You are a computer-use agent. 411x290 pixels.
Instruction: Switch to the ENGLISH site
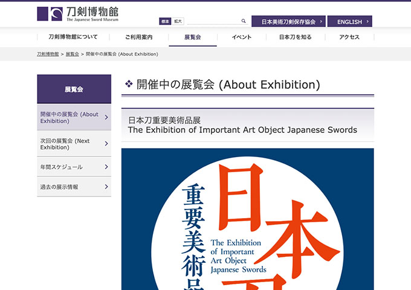pos(350,22)
